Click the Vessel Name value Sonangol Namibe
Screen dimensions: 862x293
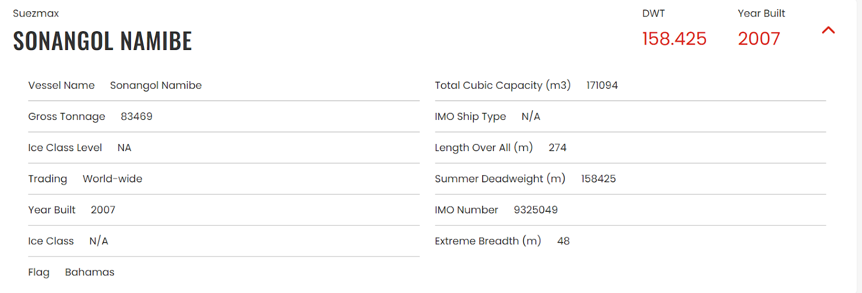156,85
